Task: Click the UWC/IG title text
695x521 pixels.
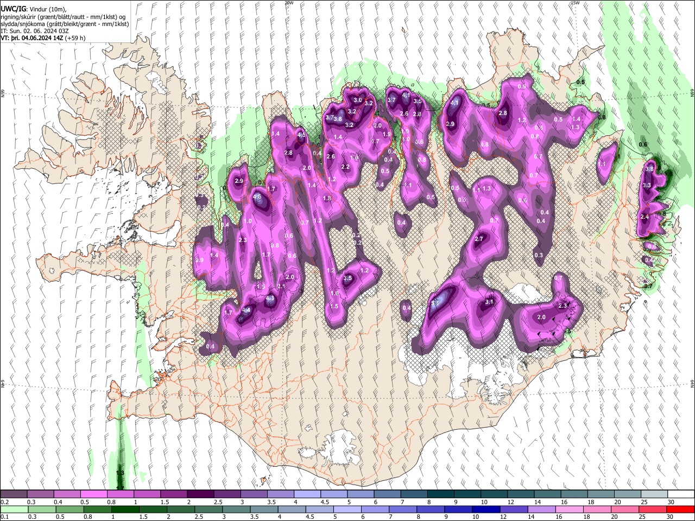Action: pyautogui.click(x=13, y=9)
